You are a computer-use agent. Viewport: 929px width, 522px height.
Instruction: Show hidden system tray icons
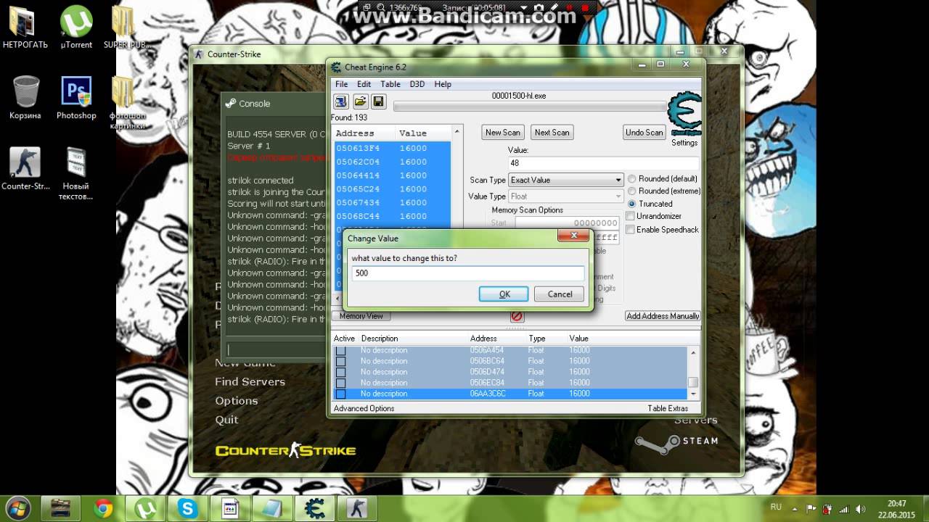point(795,508)
